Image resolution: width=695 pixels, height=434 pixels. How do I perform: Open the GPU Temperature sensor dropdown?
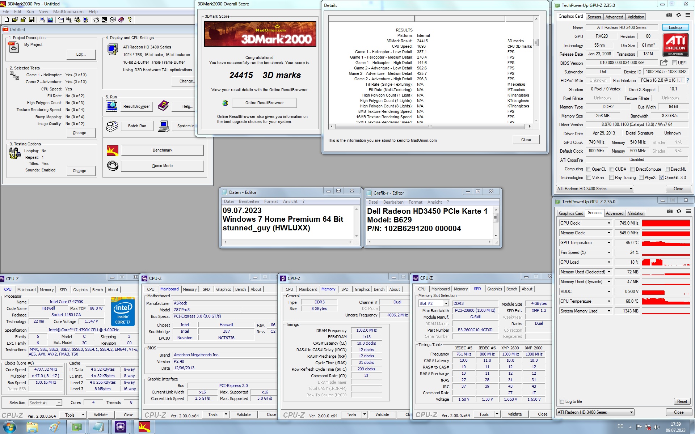(x=609, y=243)
